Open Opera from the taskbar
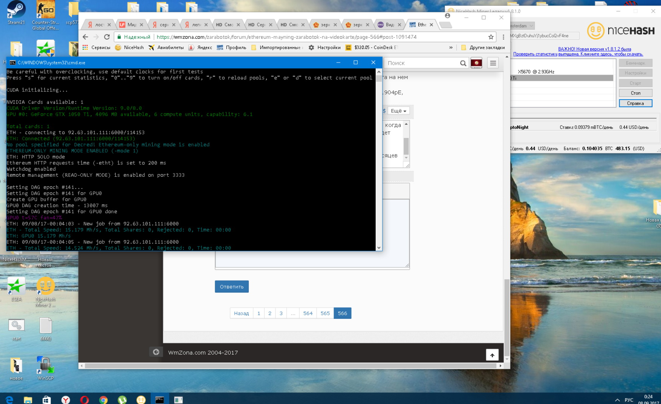 pos(84,399)
